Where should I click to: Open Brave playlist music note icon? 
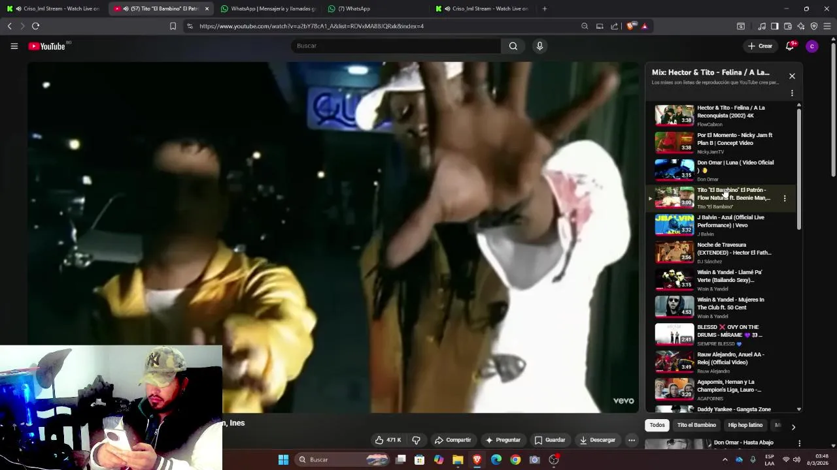point(762,26)
